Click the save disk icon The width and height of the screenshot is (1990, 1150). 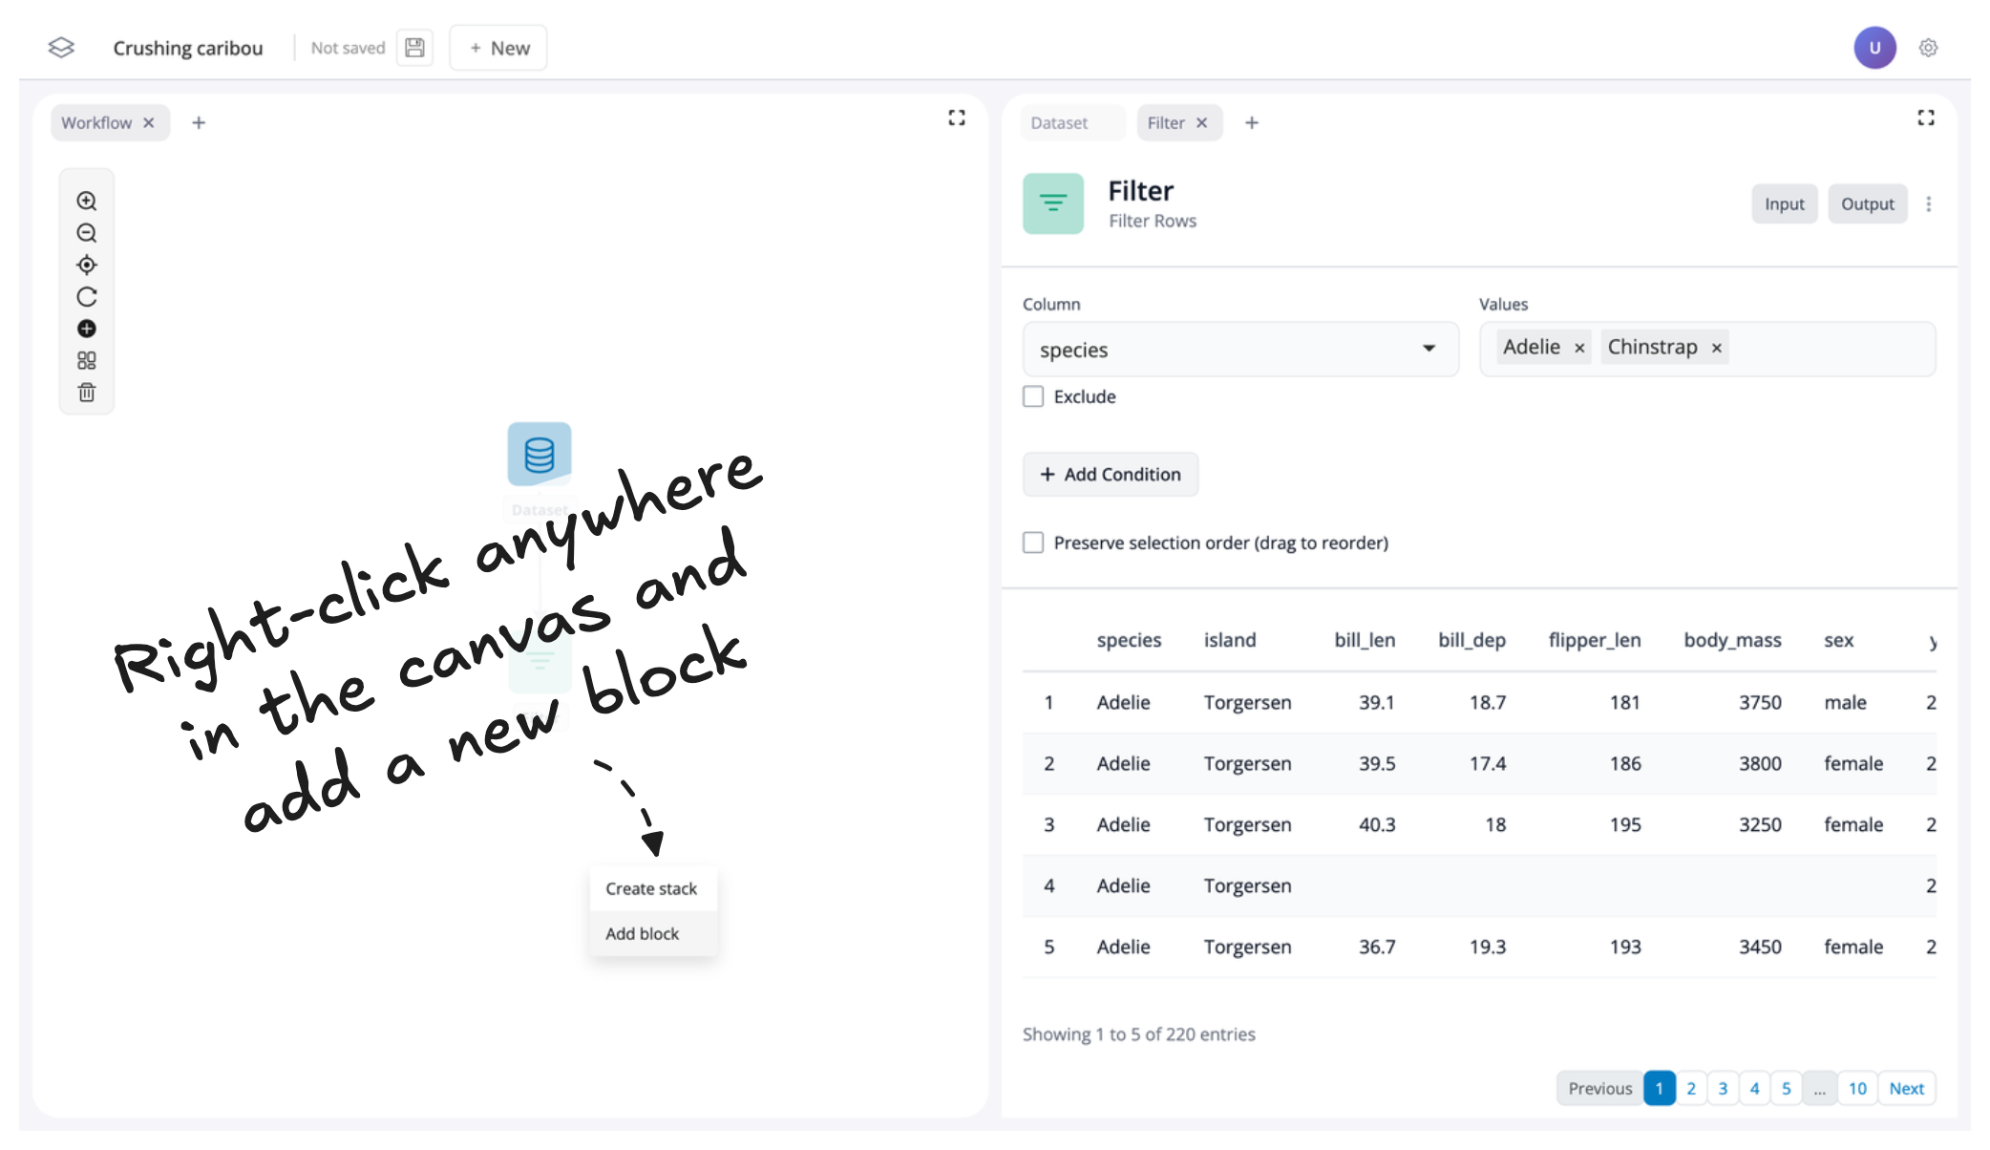click(414, 48)
